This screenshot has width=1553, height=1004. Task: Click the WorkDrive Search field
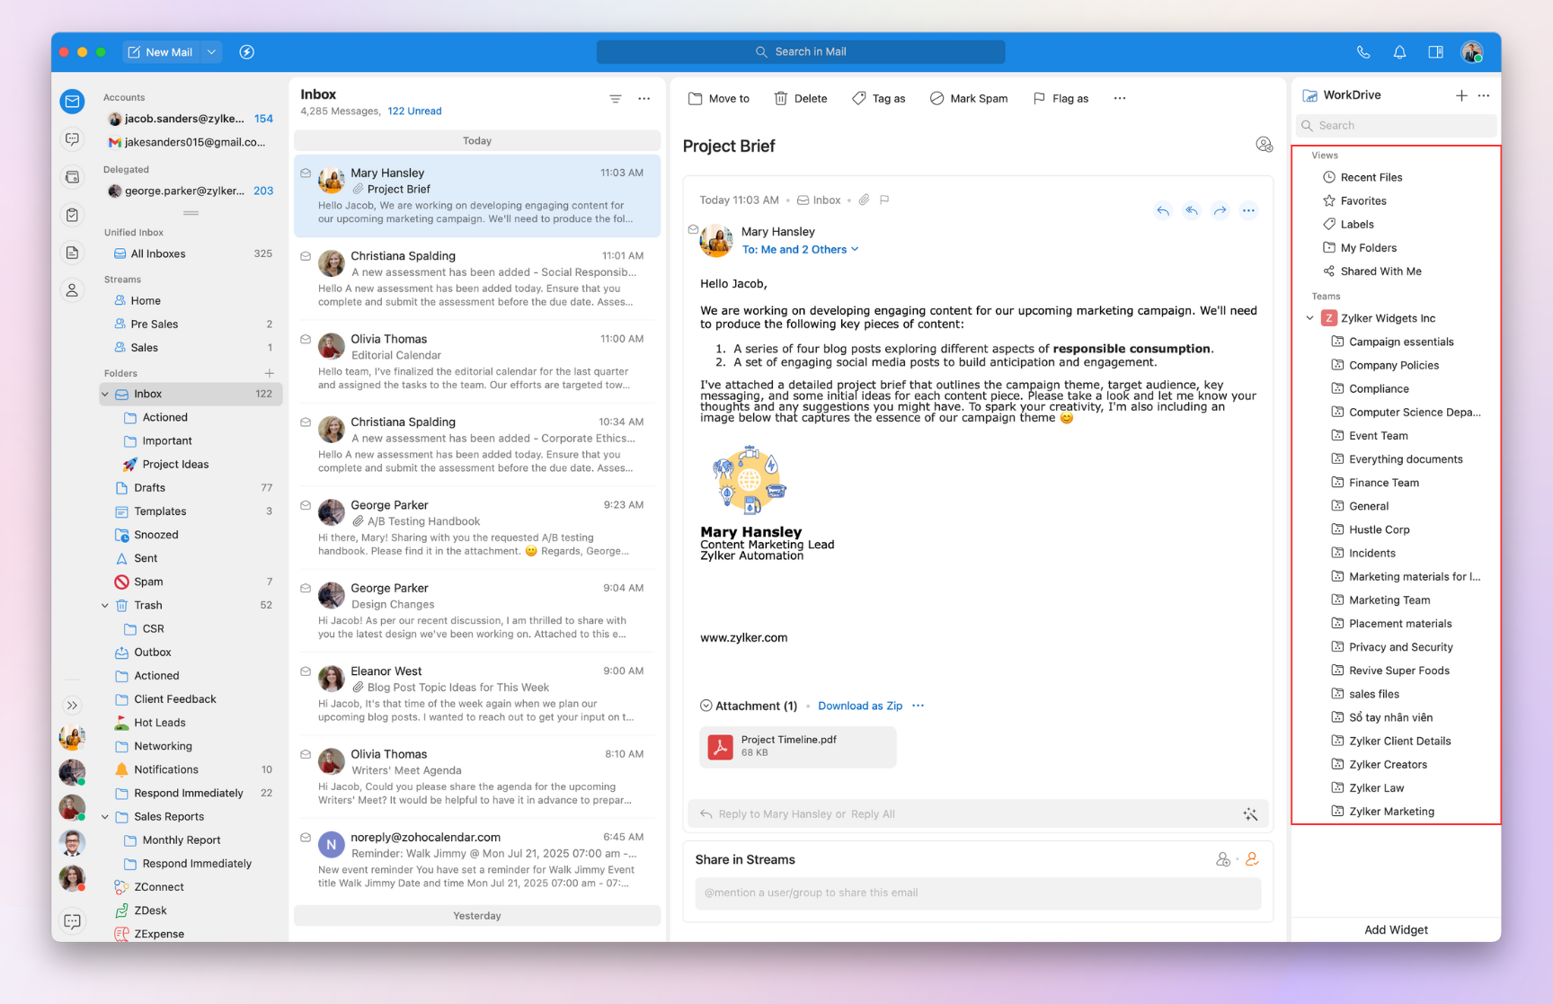pyautogui.click(x=1396, y=126)
